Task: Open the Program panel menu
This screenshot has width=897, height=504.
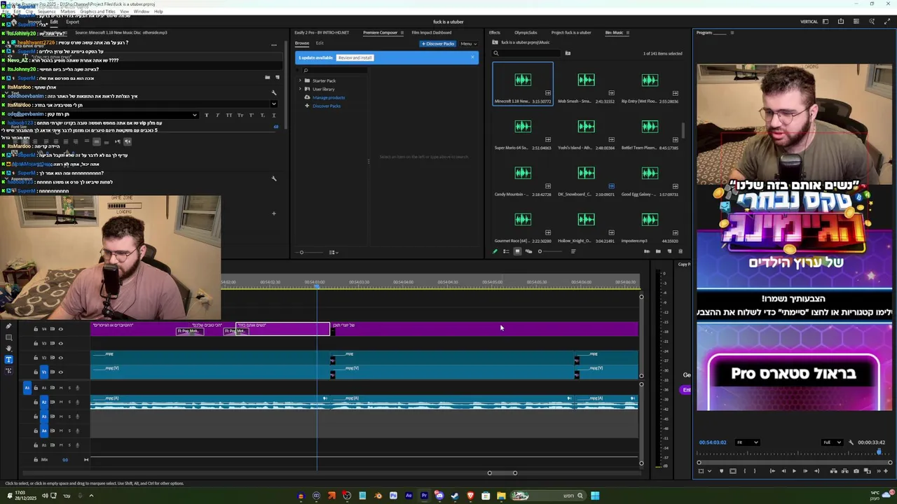Action: [732, 32]
